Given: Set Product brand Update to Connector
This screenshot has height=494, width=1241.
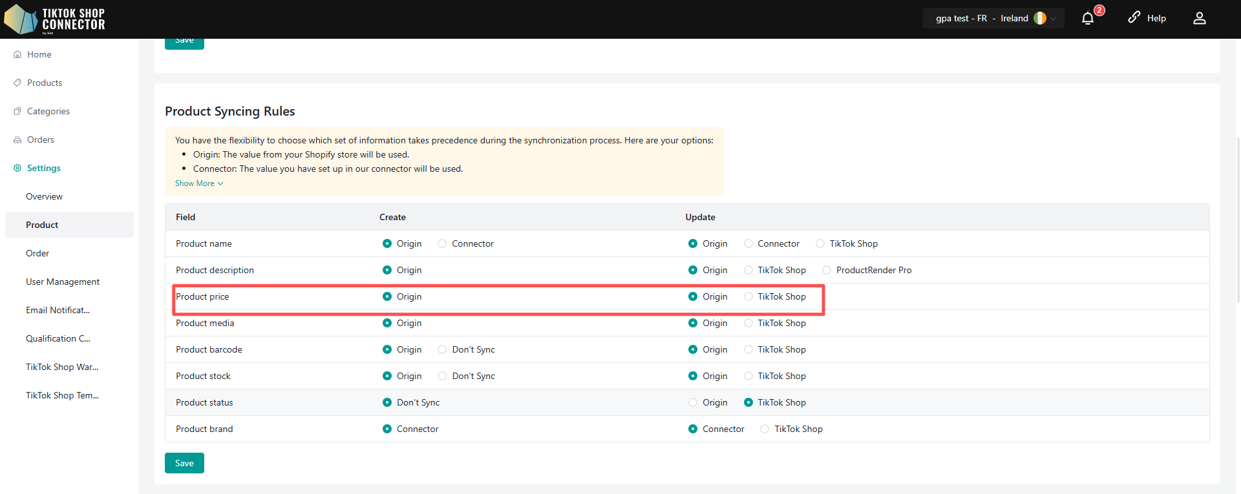Looking at the screenshot, I should coord(693,429).
